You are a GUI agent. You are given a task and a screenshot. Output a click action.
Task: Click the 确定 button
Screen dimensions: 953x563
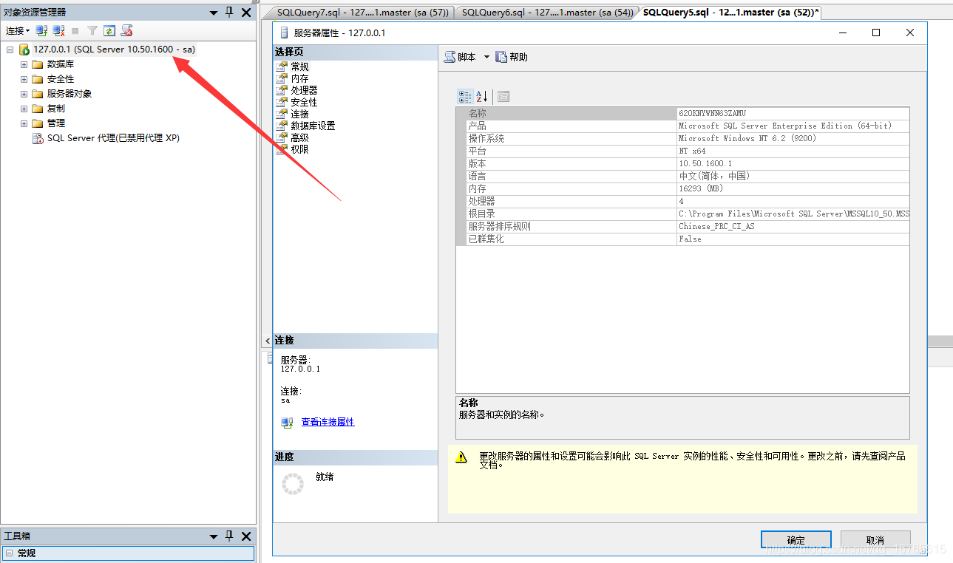pyautogui.click(x=796, y=540)
